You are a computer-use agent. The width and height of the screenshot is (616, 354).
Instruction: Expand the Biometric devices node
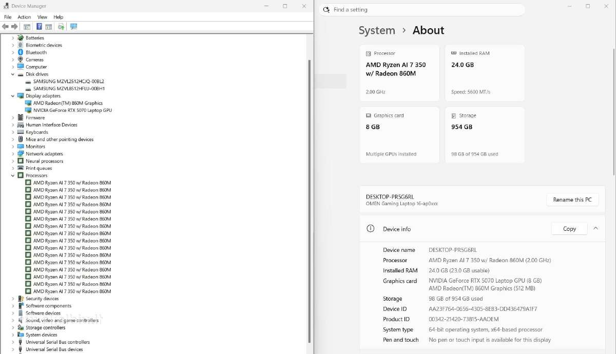pyautogui.click(x=13, y=45)
